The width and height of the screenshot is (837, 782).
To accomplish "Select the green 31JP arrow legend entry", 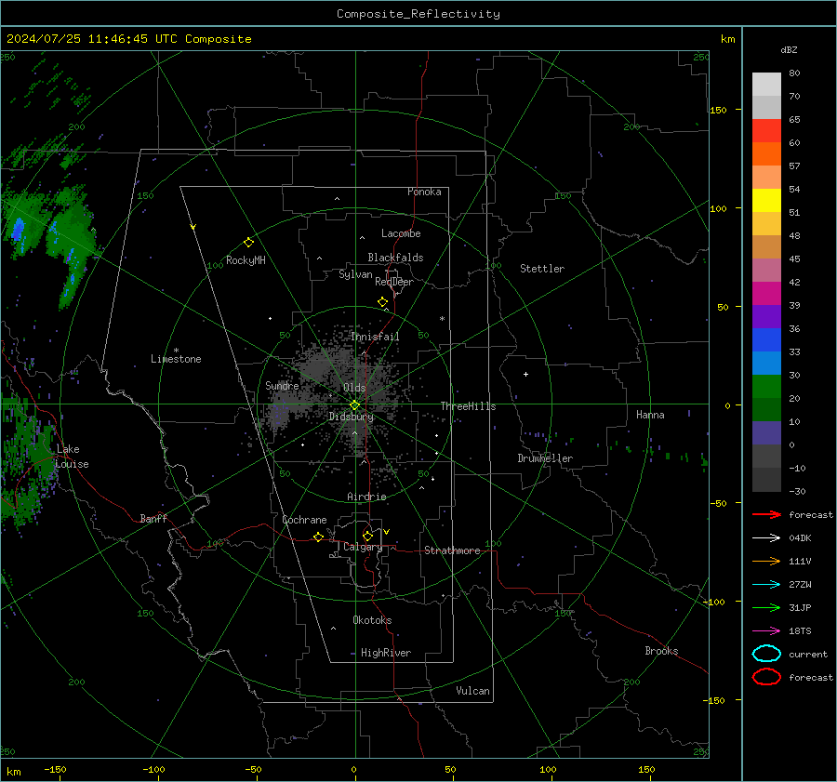I will tap(766, 607).
